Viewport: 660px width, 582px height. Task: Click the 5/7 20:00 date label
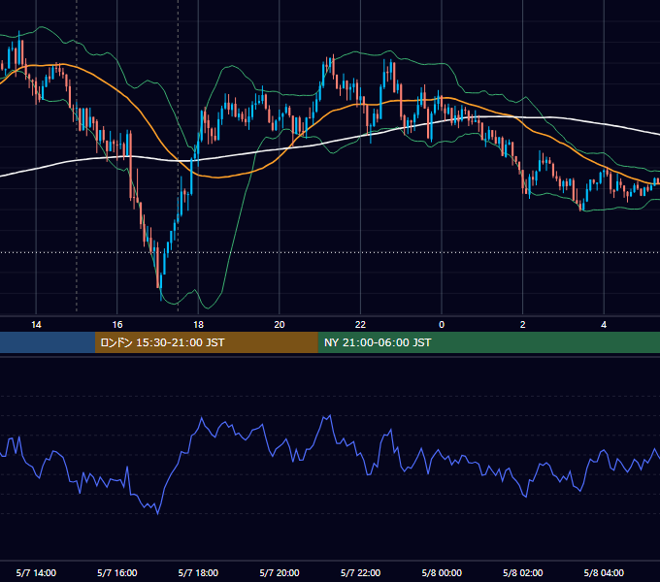pyautogui.click(x=280, y=573)
